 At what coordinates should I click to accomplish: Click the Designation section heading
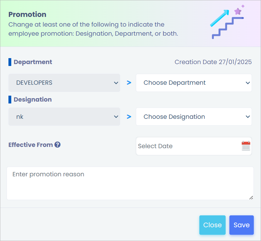(33, 99)
